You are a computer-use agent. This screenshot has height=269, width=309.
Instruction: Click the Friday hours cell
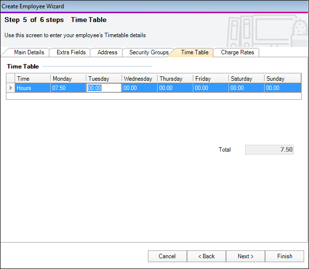(210, 88)
